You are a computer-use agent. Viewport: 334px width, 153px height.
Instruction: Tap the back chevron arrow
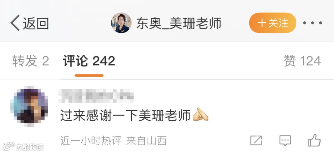pyautogui.click(x=15, y=23)
